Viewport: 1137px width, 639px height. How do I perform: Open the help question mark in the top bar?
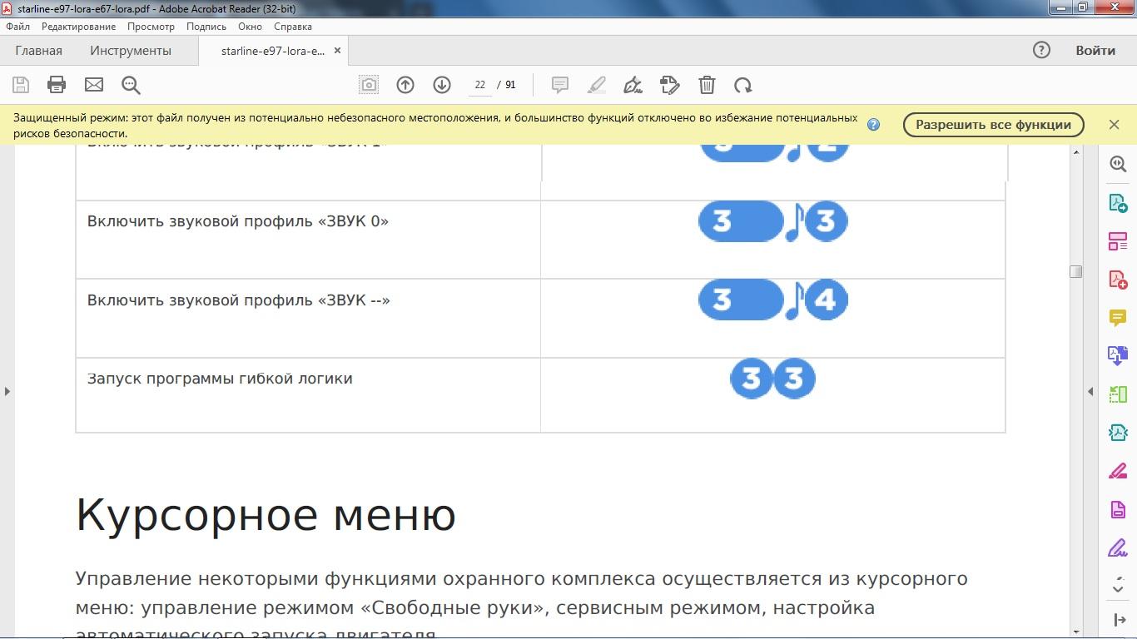1041,50
